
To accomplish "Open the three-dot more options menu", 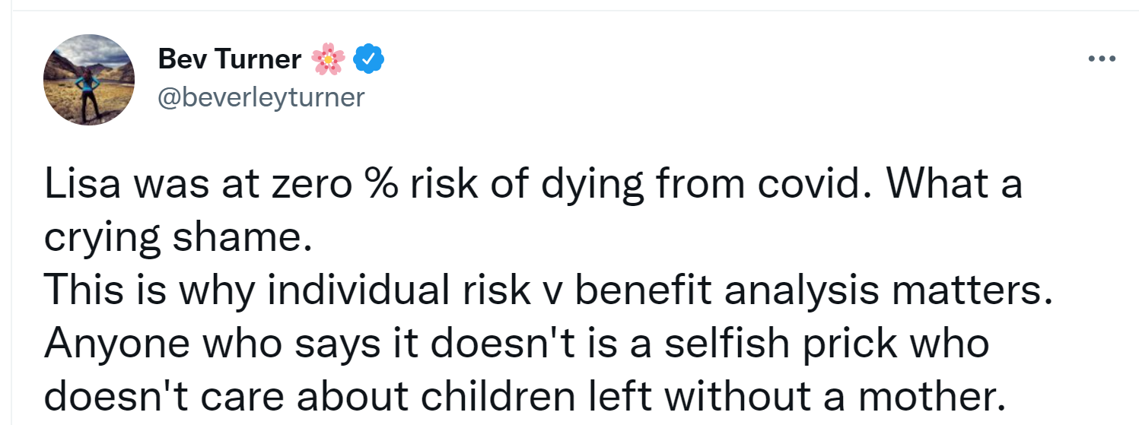I will pos(1102,59).
